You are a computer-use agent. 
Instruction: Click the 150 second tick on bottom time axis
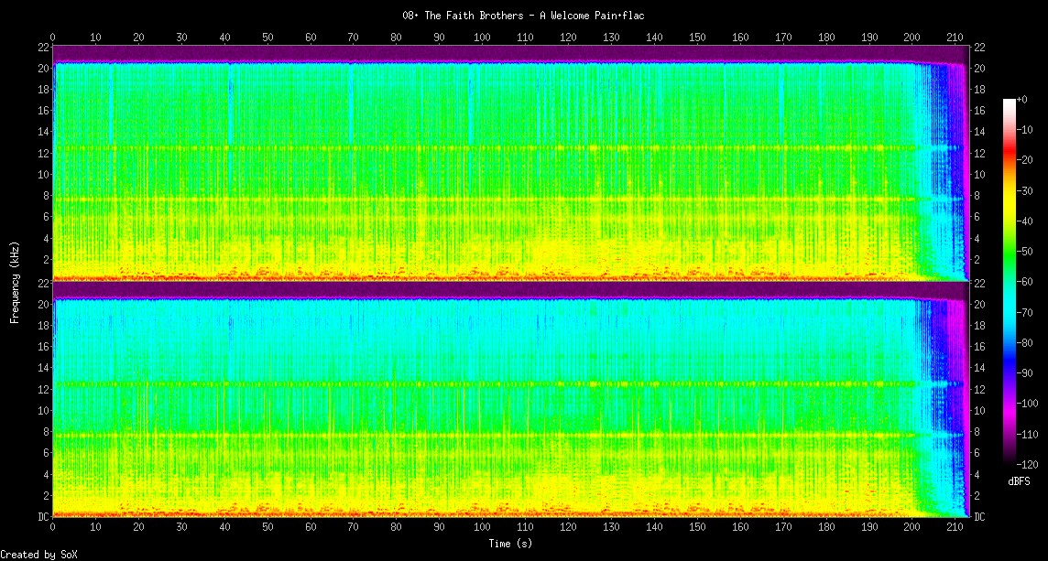pos(697,528)
